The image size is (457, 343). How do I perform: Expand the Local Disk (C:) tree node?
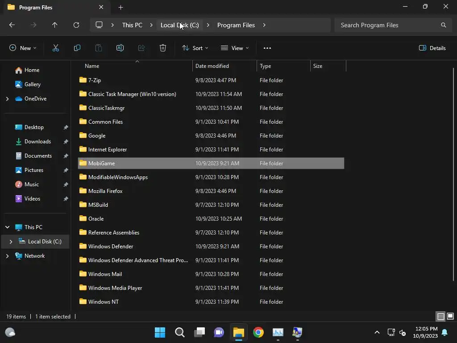pos(11,242)
